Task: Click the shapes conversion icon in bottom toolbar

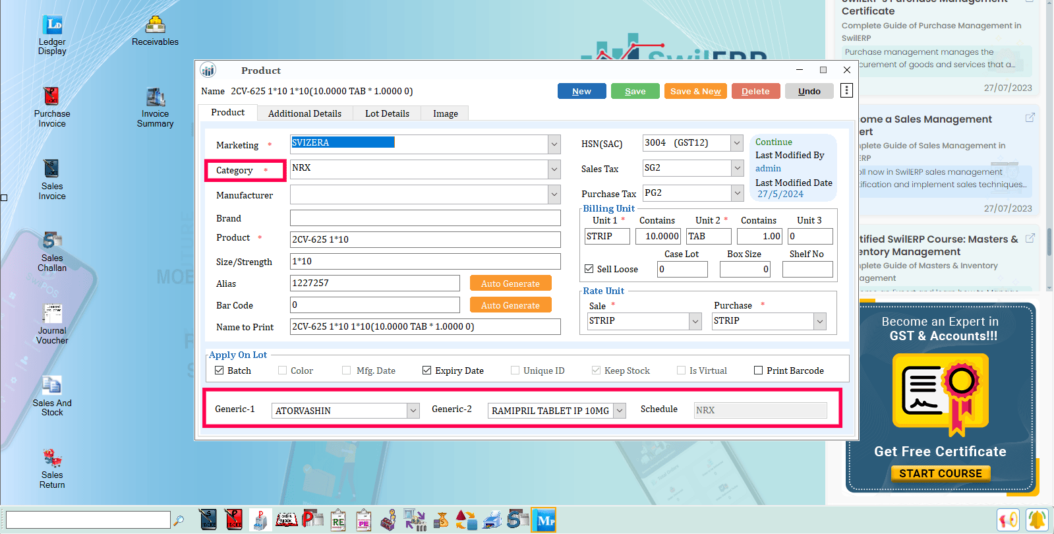Action: [x=466, y=519]
